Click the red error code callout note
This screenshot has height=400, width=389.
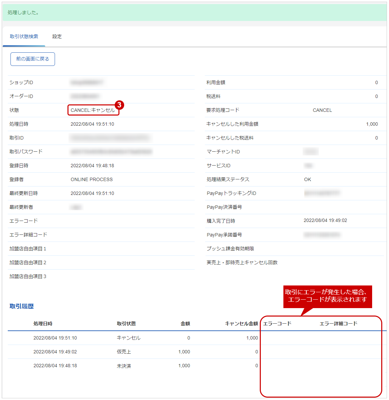pos(328,297)
